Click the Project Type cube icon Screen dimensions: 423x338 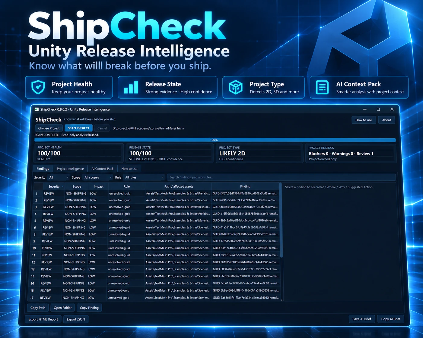(236, 87)
